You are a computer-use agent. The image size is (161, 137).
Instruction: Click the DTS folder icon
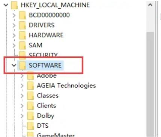(30, 126)
